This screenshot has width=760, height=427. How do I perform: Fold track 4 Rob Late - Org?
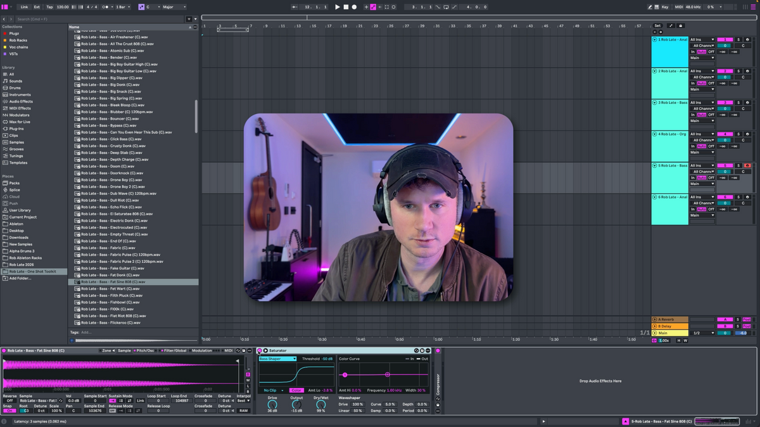click(x=655, y=134)
